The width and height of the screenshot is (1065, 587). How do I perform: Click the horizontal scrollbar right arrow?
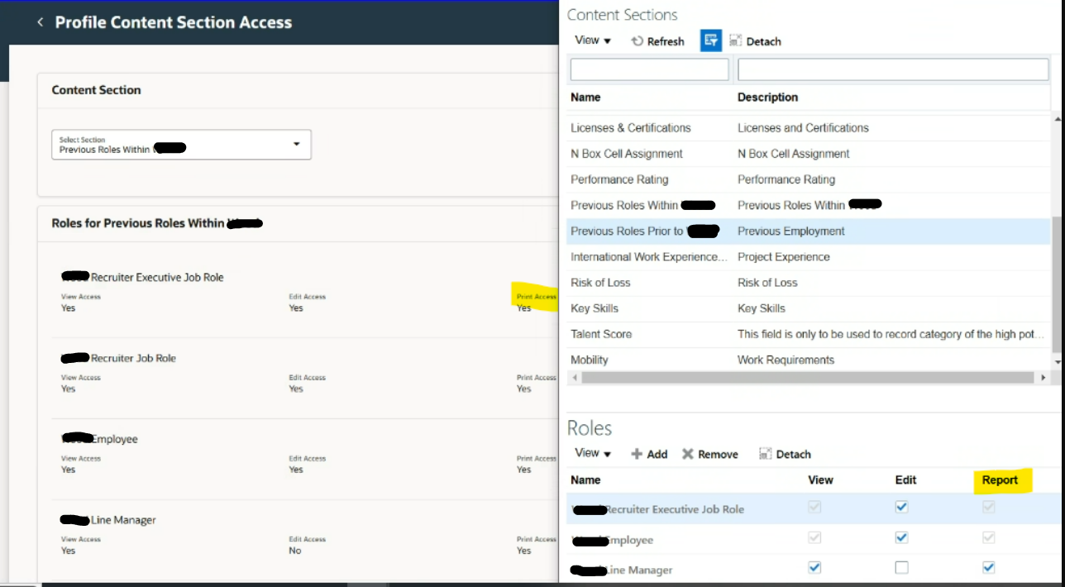tap(1044, 377)
